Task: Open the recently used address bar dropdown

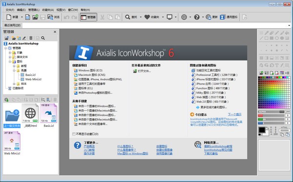Action: (x=289, y=25)
